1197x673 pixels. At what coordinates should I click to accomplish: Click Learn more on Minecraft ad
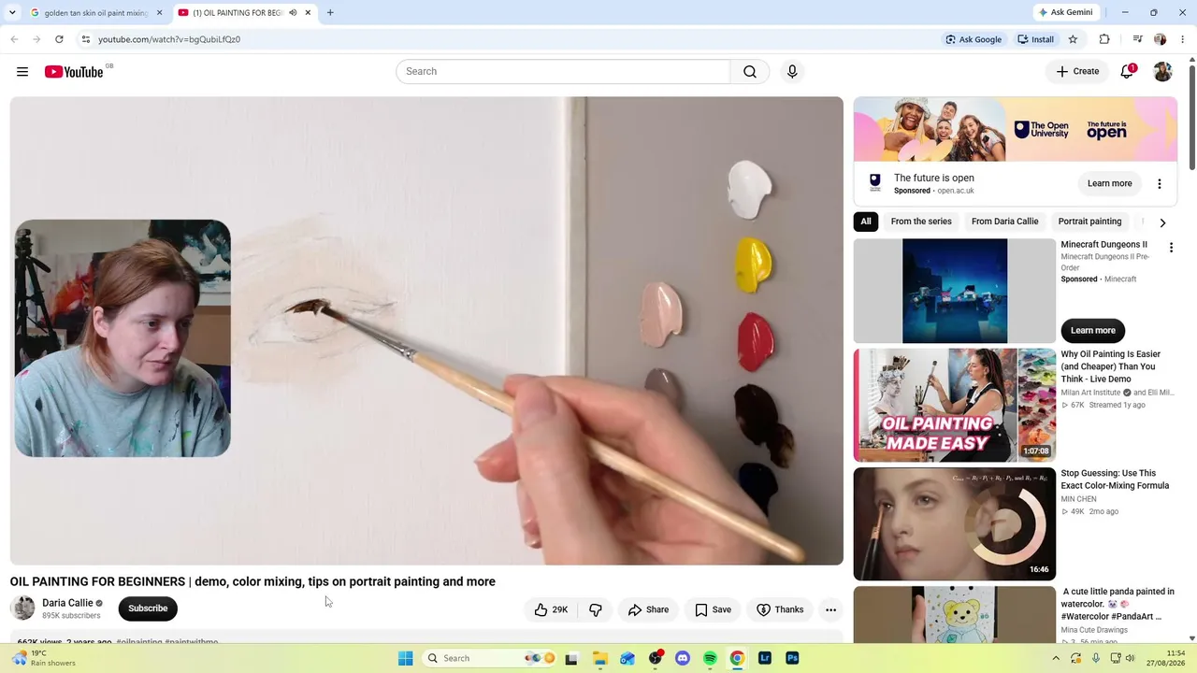(x=1093, y=330)
